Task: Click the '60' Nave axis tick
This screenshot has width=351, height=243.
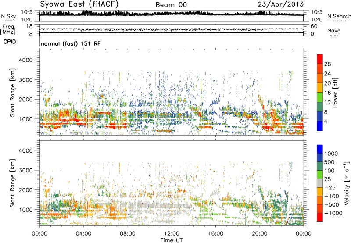Action: pos(314,26)
